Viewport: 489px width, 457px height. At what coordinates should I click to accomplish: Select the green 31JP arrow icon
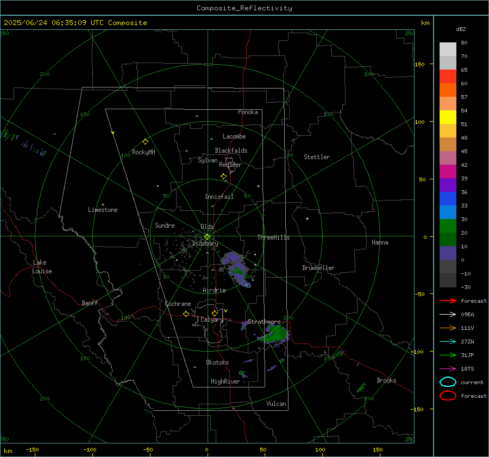tap(448, 355)
